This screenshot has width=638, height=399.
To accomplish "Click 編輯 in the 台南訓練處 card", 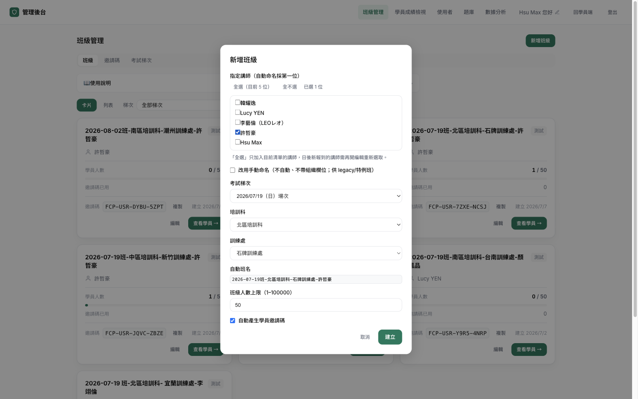I will pyautogui.click(x=498, y=350).
